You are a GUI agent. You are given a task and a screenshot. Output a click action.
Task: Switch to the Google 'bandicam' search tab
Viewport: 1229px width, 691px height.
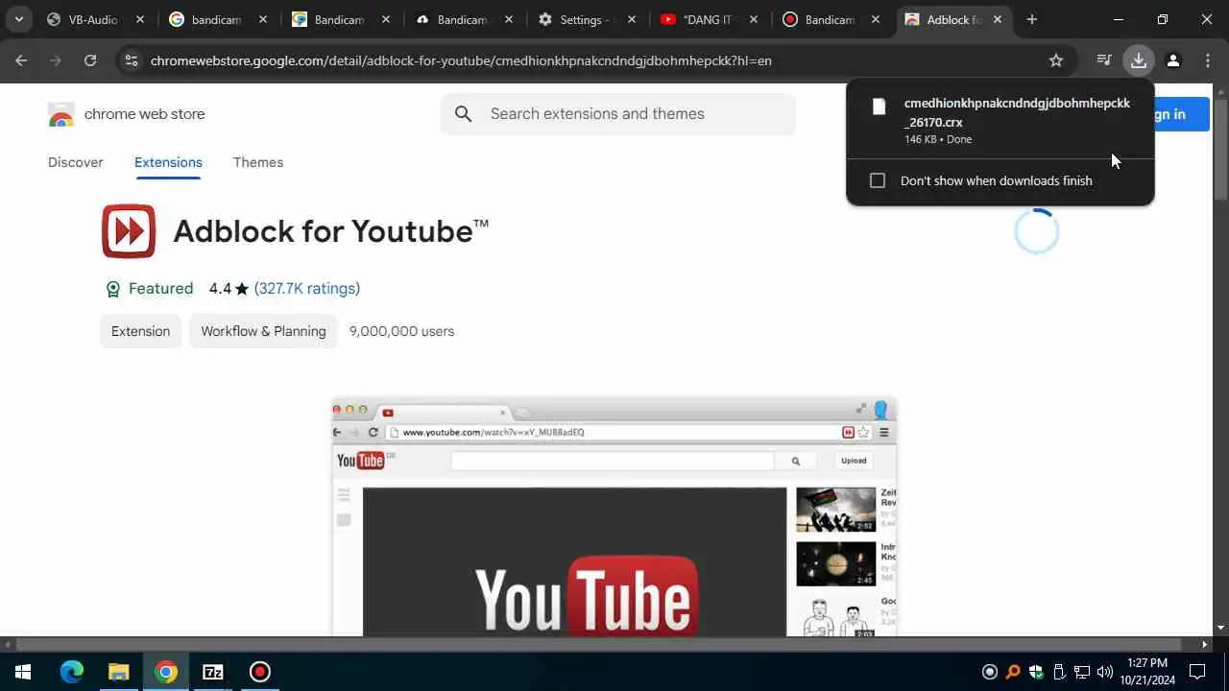[218, 19]
